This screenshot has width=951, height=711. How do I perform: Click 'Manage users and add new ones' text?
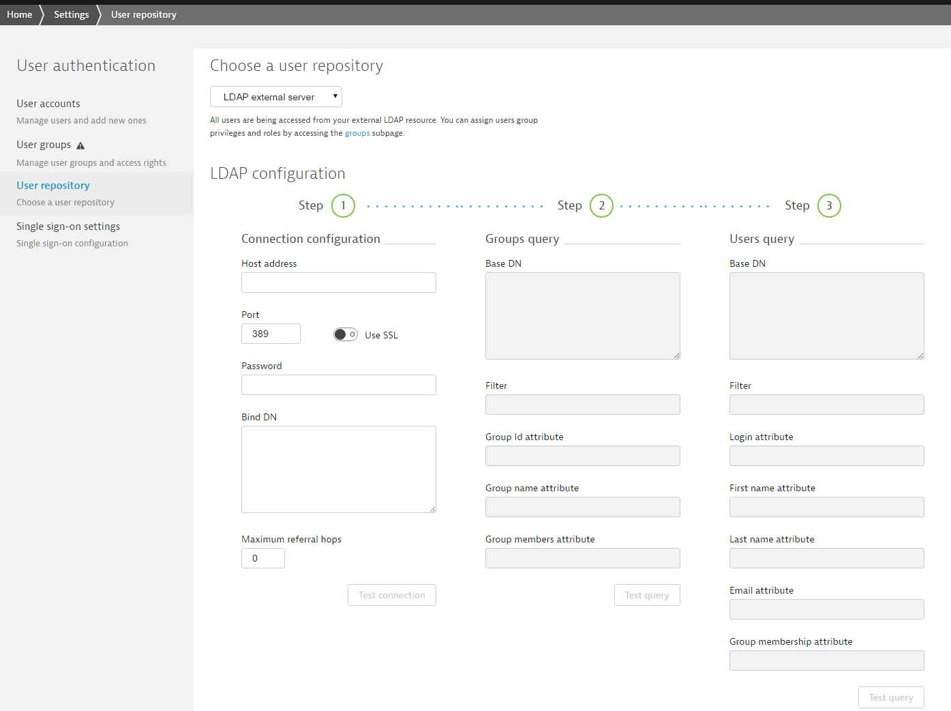(81, 121)
